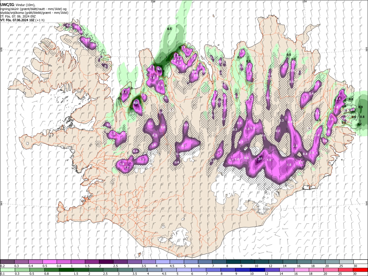
Task: Select deep blue lower swatch between 10 and 12
Action: [258, 270]
